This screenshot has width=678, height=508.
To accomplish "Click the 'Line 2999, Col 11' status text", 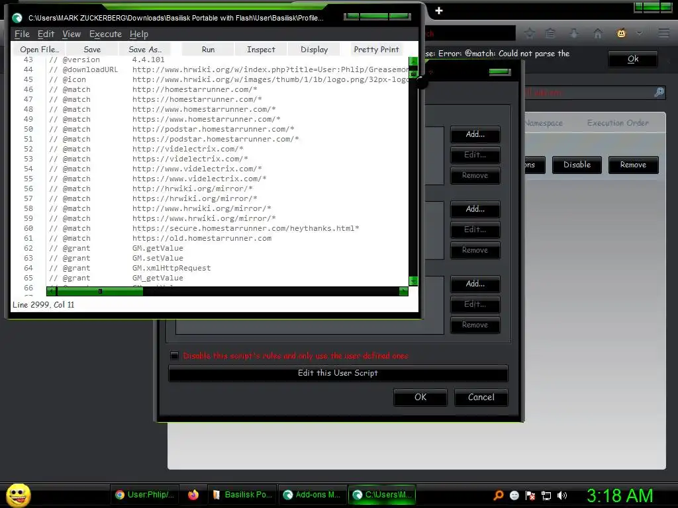I will point(43,304).
